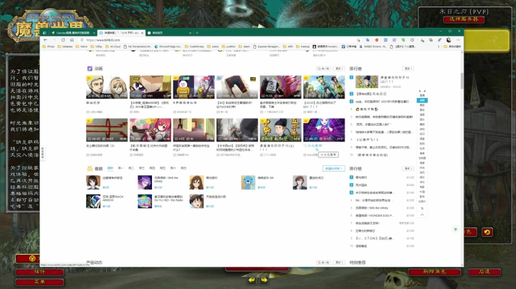Viewport: 516px width, 289px height.
Task: Open the 新番时间表 button
Action: coord(334,169)
